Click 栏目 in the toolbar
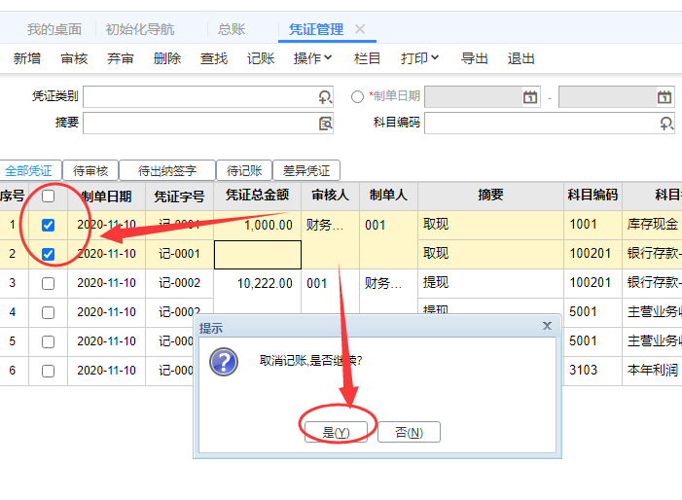The image size is (682, 500). point(367,58)
